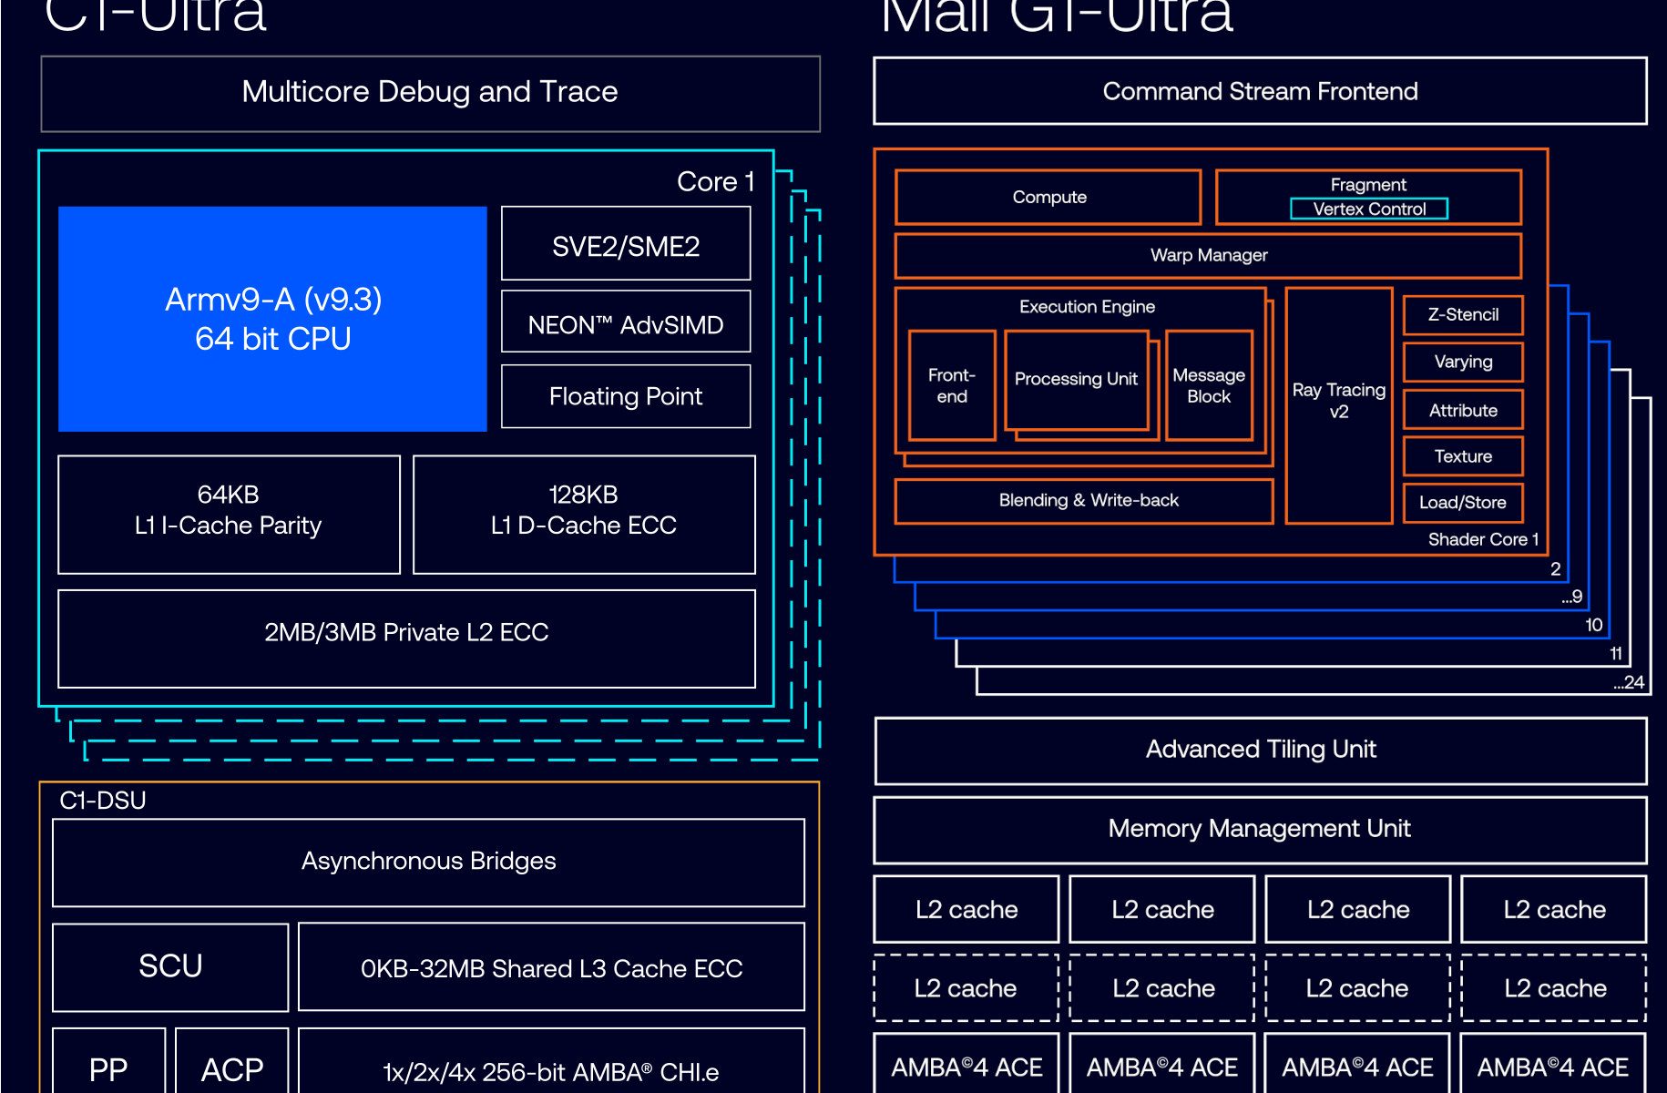Click the Processing Unit box
Viewport: 1667px width, 1093px height.
[x=1076, y=380]
